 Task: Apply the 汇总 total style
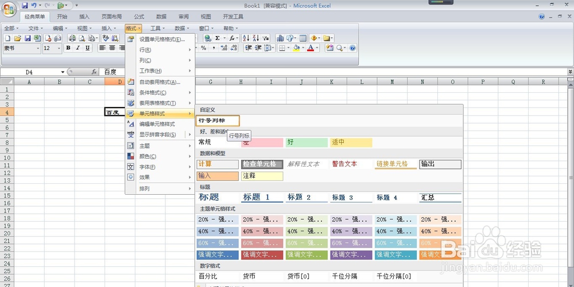[x=440, y=198]
